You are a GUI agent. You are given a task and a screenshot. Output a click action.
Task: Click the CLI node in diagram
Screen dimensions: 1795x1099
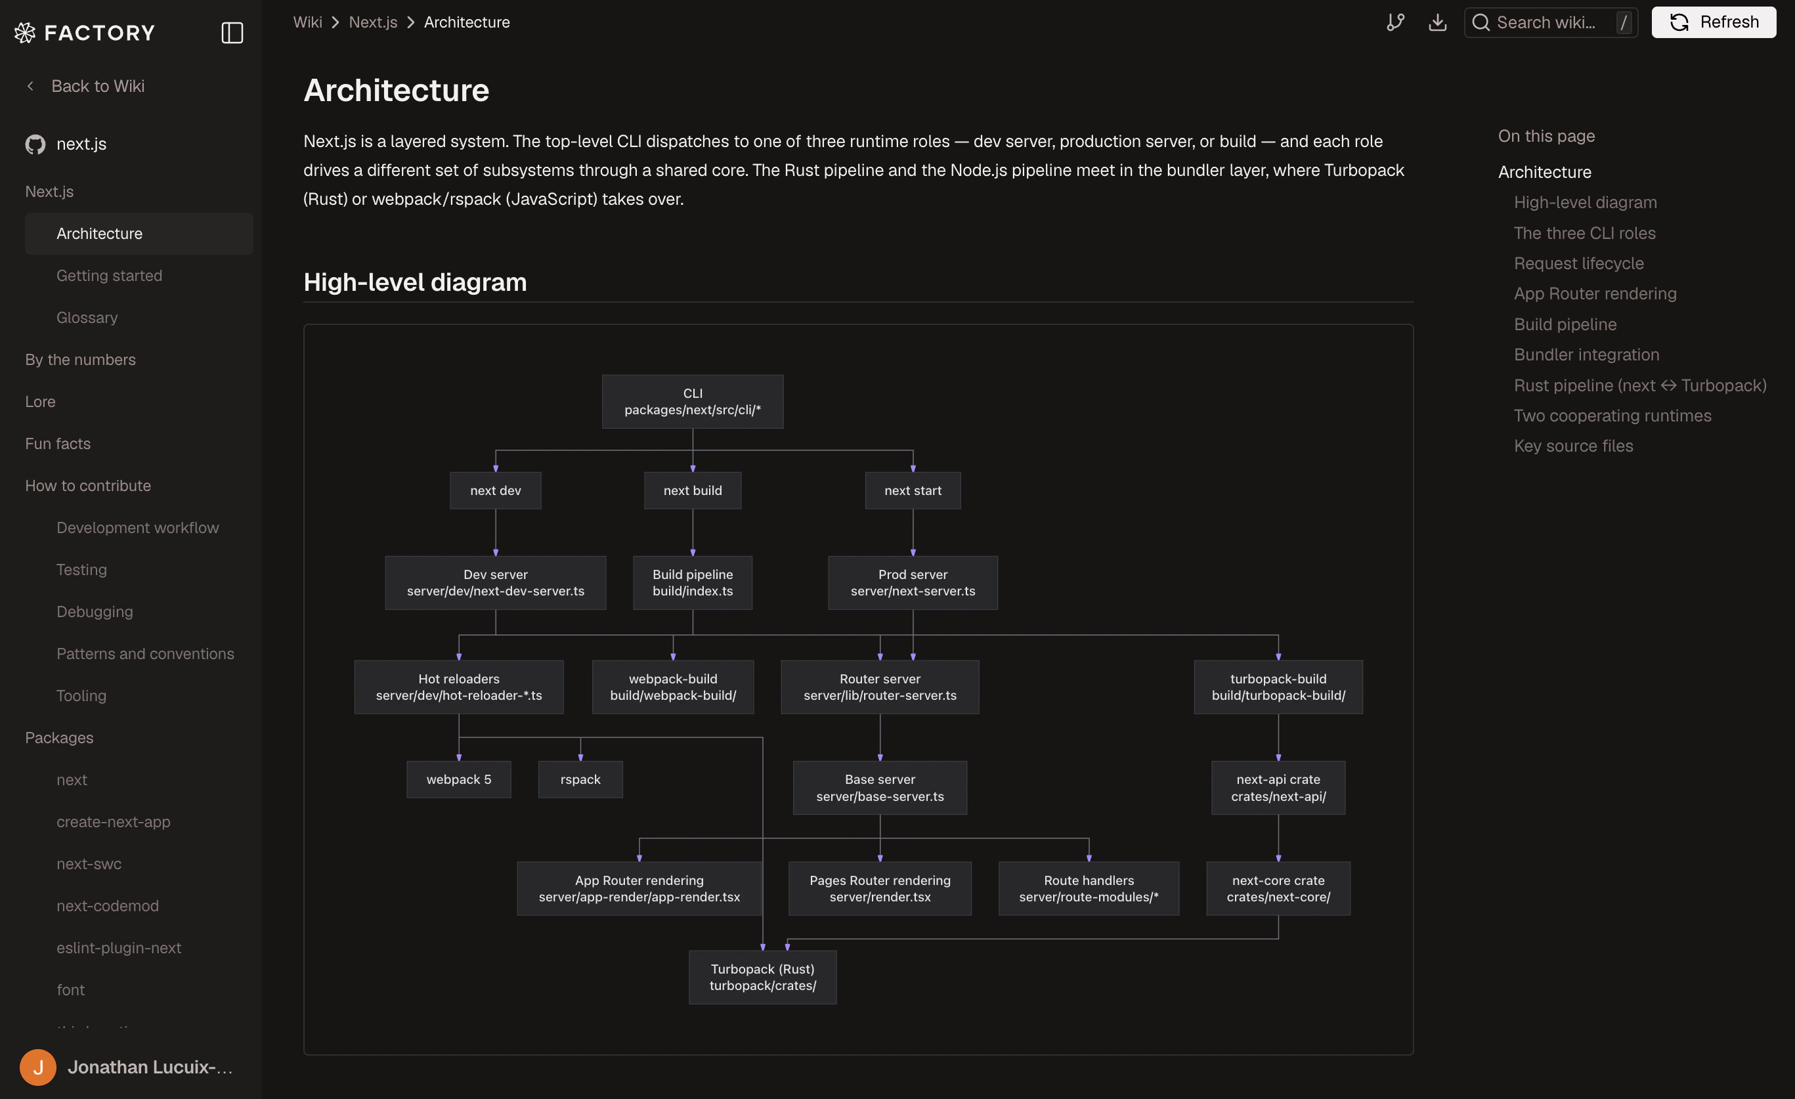692,401
